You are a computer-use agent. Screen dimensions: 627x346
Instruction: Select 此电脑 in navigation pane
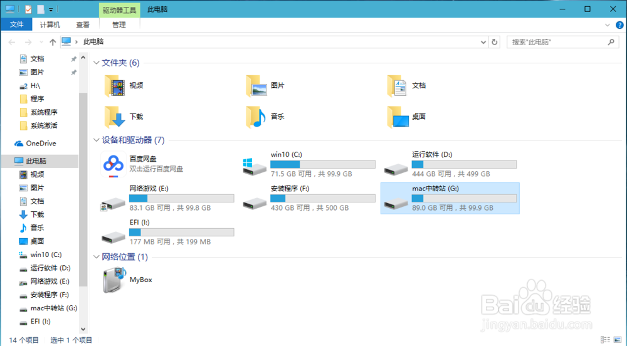coord(40,161)
